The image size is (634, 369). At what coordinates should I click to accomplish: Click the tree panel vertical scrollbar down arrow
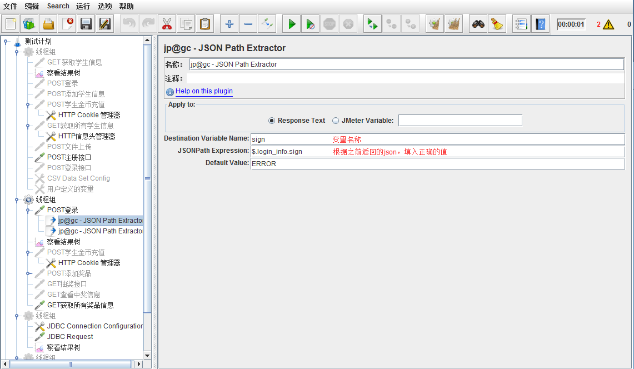147,355
